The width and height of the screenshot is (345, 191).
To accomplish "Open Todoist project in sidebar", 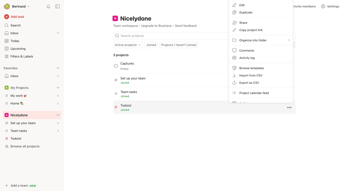I will click(x=16, y=139).
